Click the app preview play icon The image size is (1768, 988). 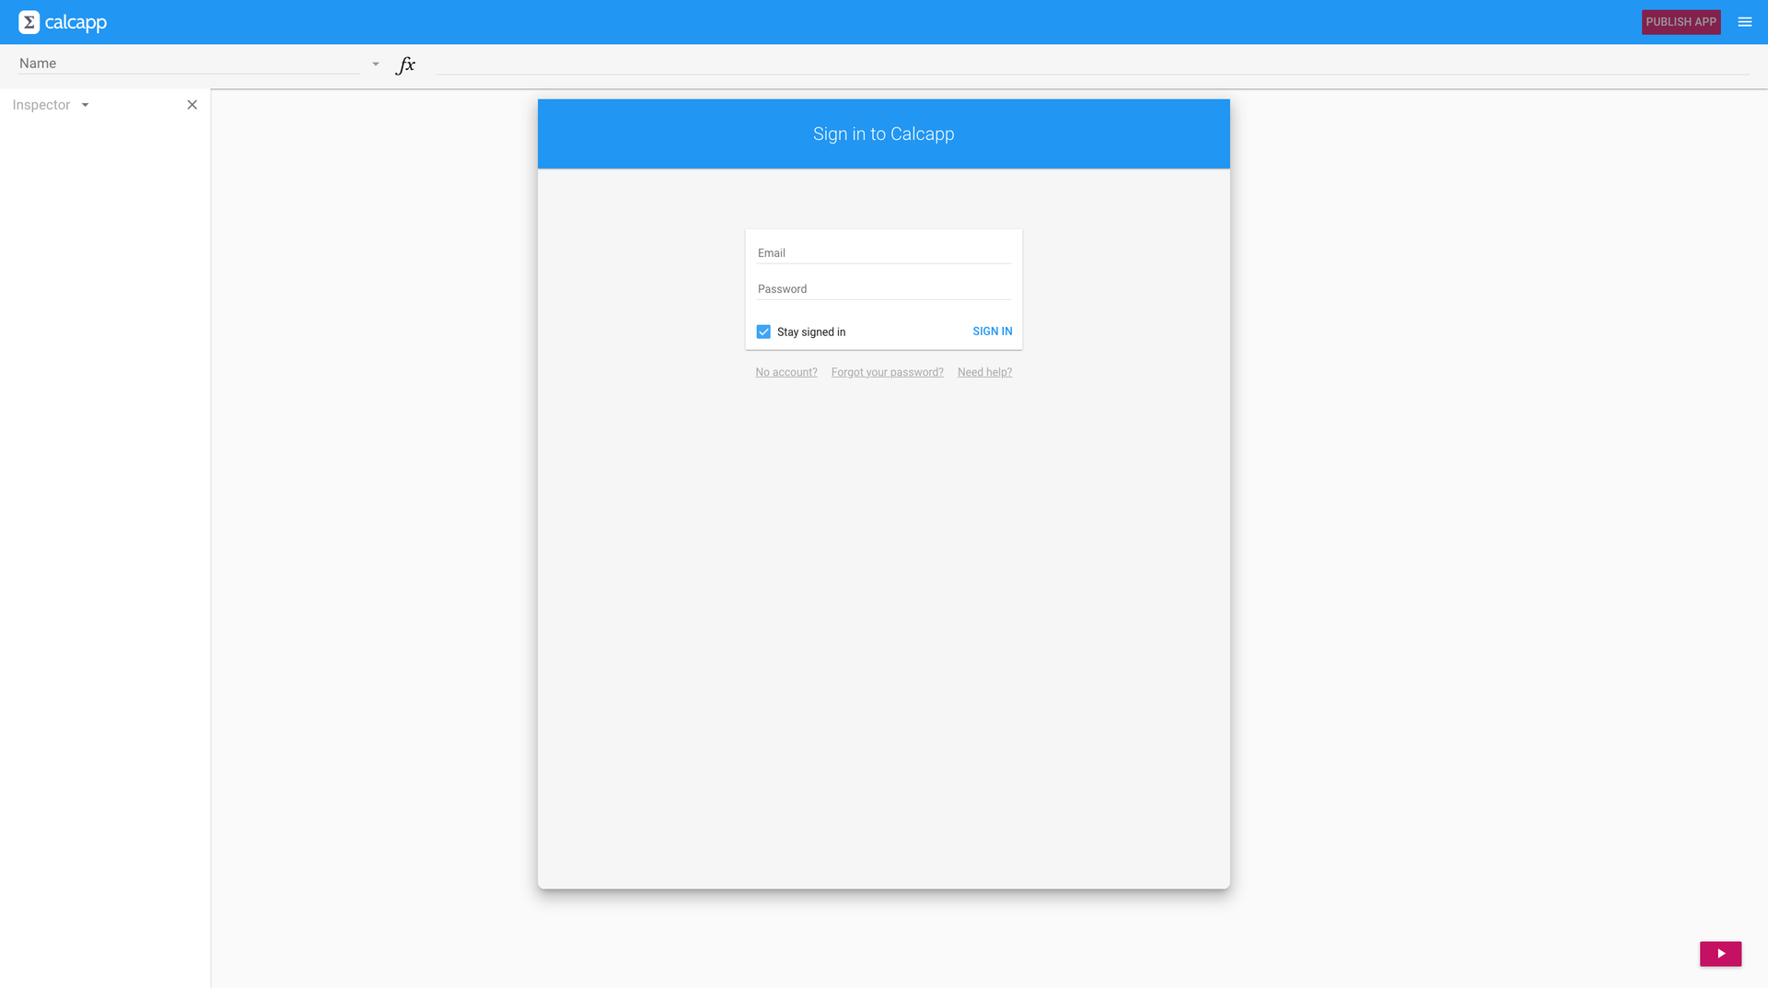coord(1720,954)
